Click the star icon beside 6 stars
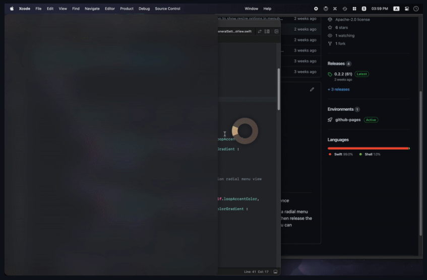The height and width of the screenshot is (280, 427). point(330,28)
